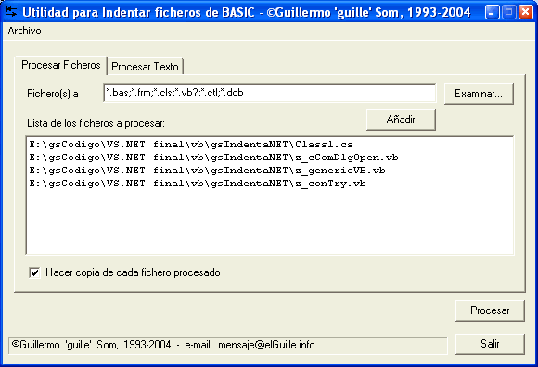Click the disabled maximize window button

[x=509, y=12]
